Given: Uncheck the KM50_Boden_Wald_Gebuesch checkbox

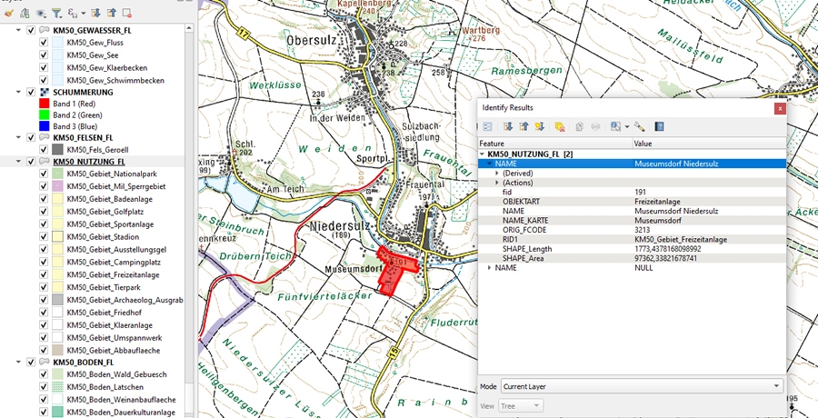Looking at the screenshot, I should click(44, 374).
